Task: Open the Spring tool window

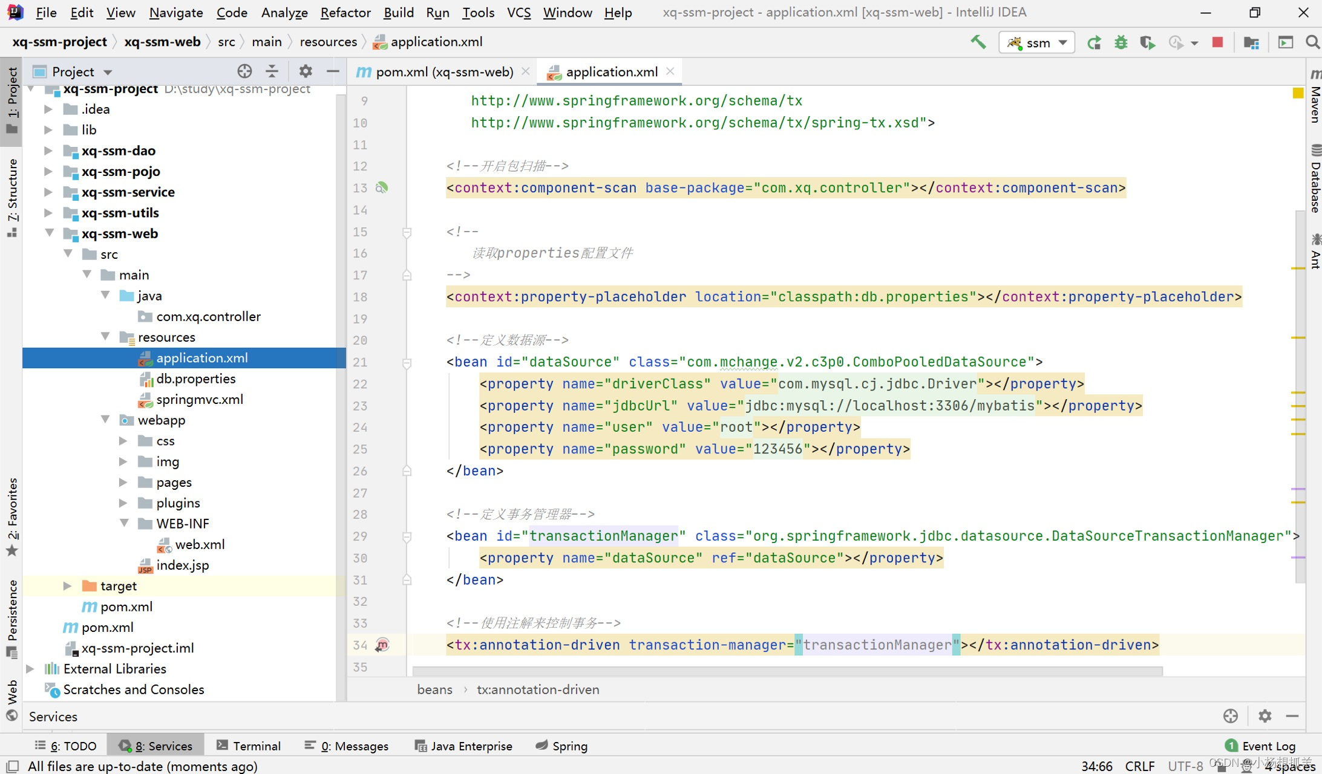Action: pyautogui.click(x=561, y=746)
